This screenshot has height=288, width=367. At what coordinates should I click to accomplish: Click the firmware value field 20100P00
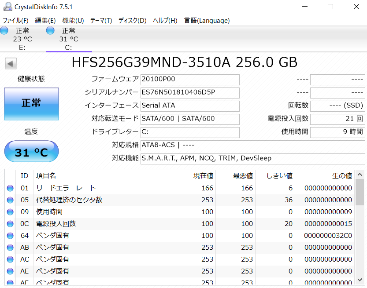tap(190, 80)
